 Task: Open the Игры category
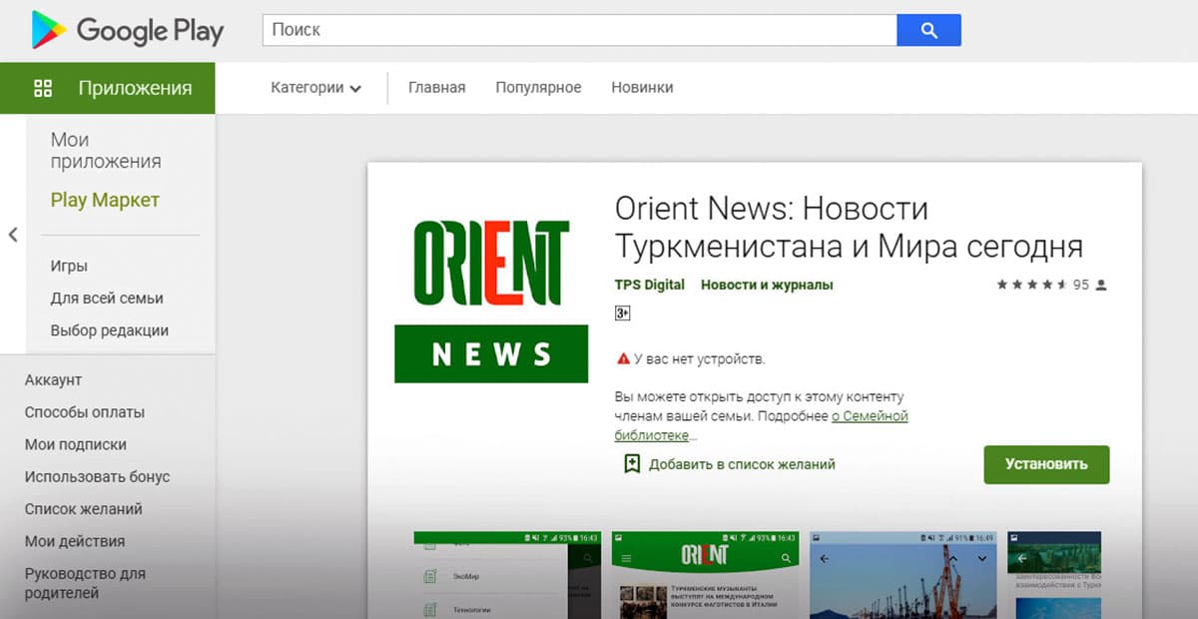pos(69,267)
